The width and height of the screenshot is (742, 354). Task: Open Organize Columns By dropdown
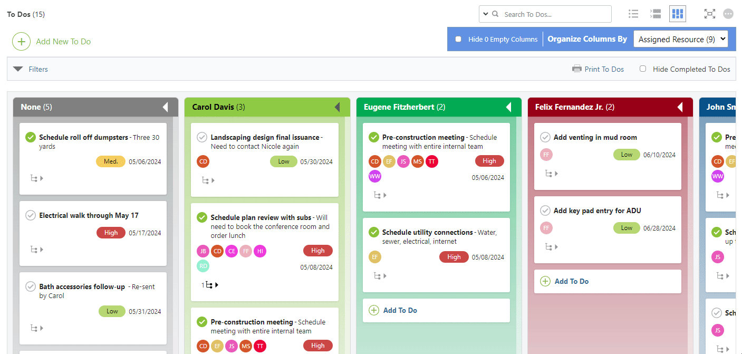point(680,39)
